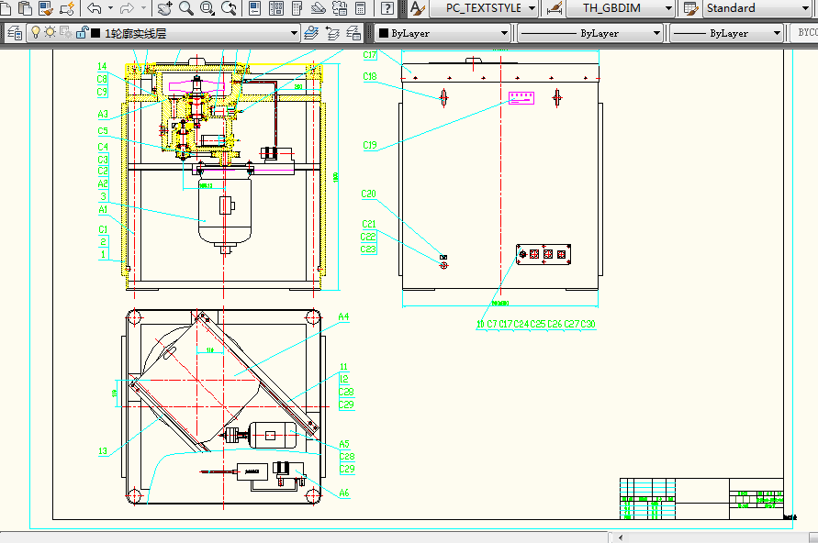Open the DesignCenter icon

276,8
